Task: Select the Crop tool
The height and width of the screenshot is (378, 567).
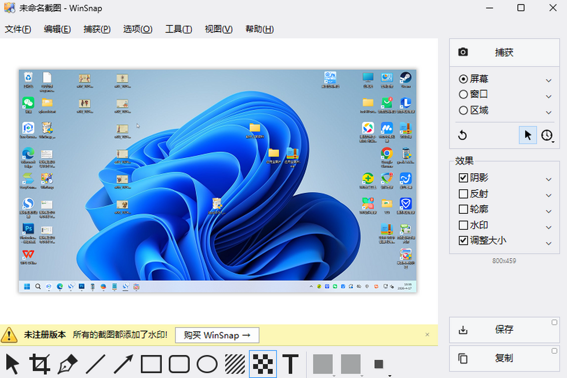Action: (x=40, y=364)
